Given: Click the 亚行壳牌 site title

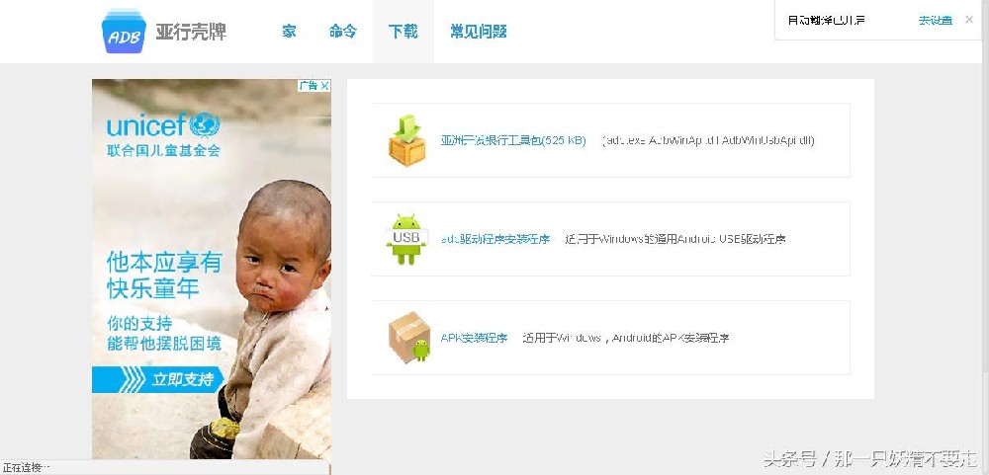Looking at the screenshot, I should click(191, 32).
